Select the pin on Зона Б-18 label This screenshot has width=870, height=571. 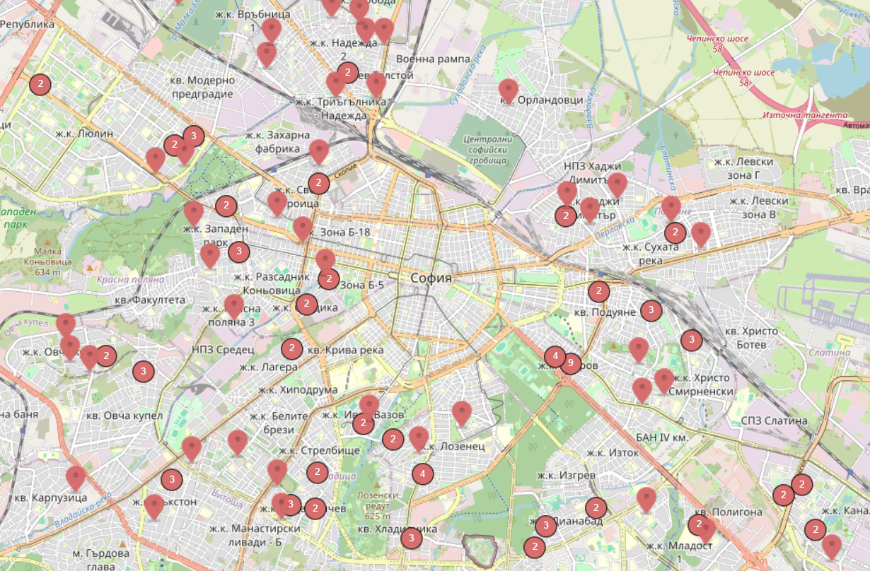pyautogui.click(x=303, y=228)
